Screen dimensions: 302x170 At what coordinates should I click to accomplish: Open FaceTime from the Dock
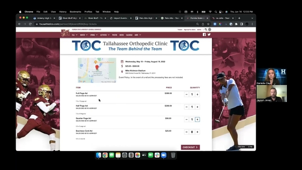(151, 155)
